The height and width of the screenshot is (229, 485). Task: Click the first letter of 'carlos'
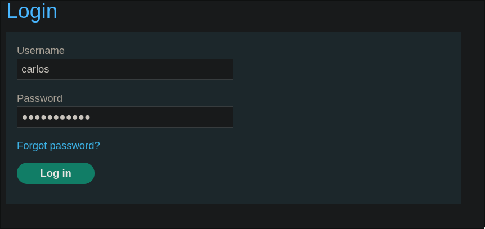pyautogui.click(x=24, y=70)
